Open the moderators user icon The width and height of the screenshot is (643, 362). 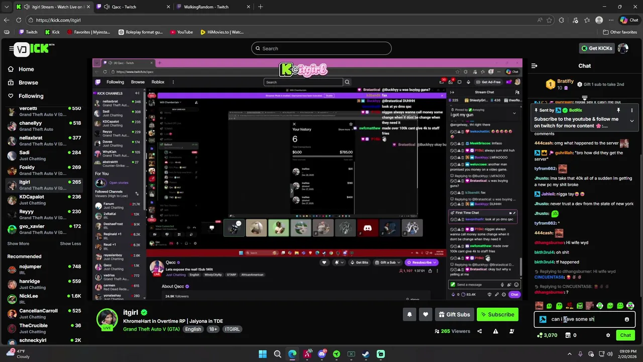(512, 331)
